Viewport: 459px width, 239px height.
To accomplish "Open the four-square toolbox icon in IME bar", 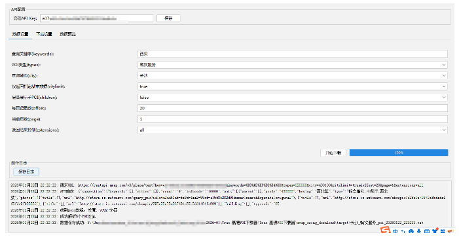I will click(x=443, y=231).
